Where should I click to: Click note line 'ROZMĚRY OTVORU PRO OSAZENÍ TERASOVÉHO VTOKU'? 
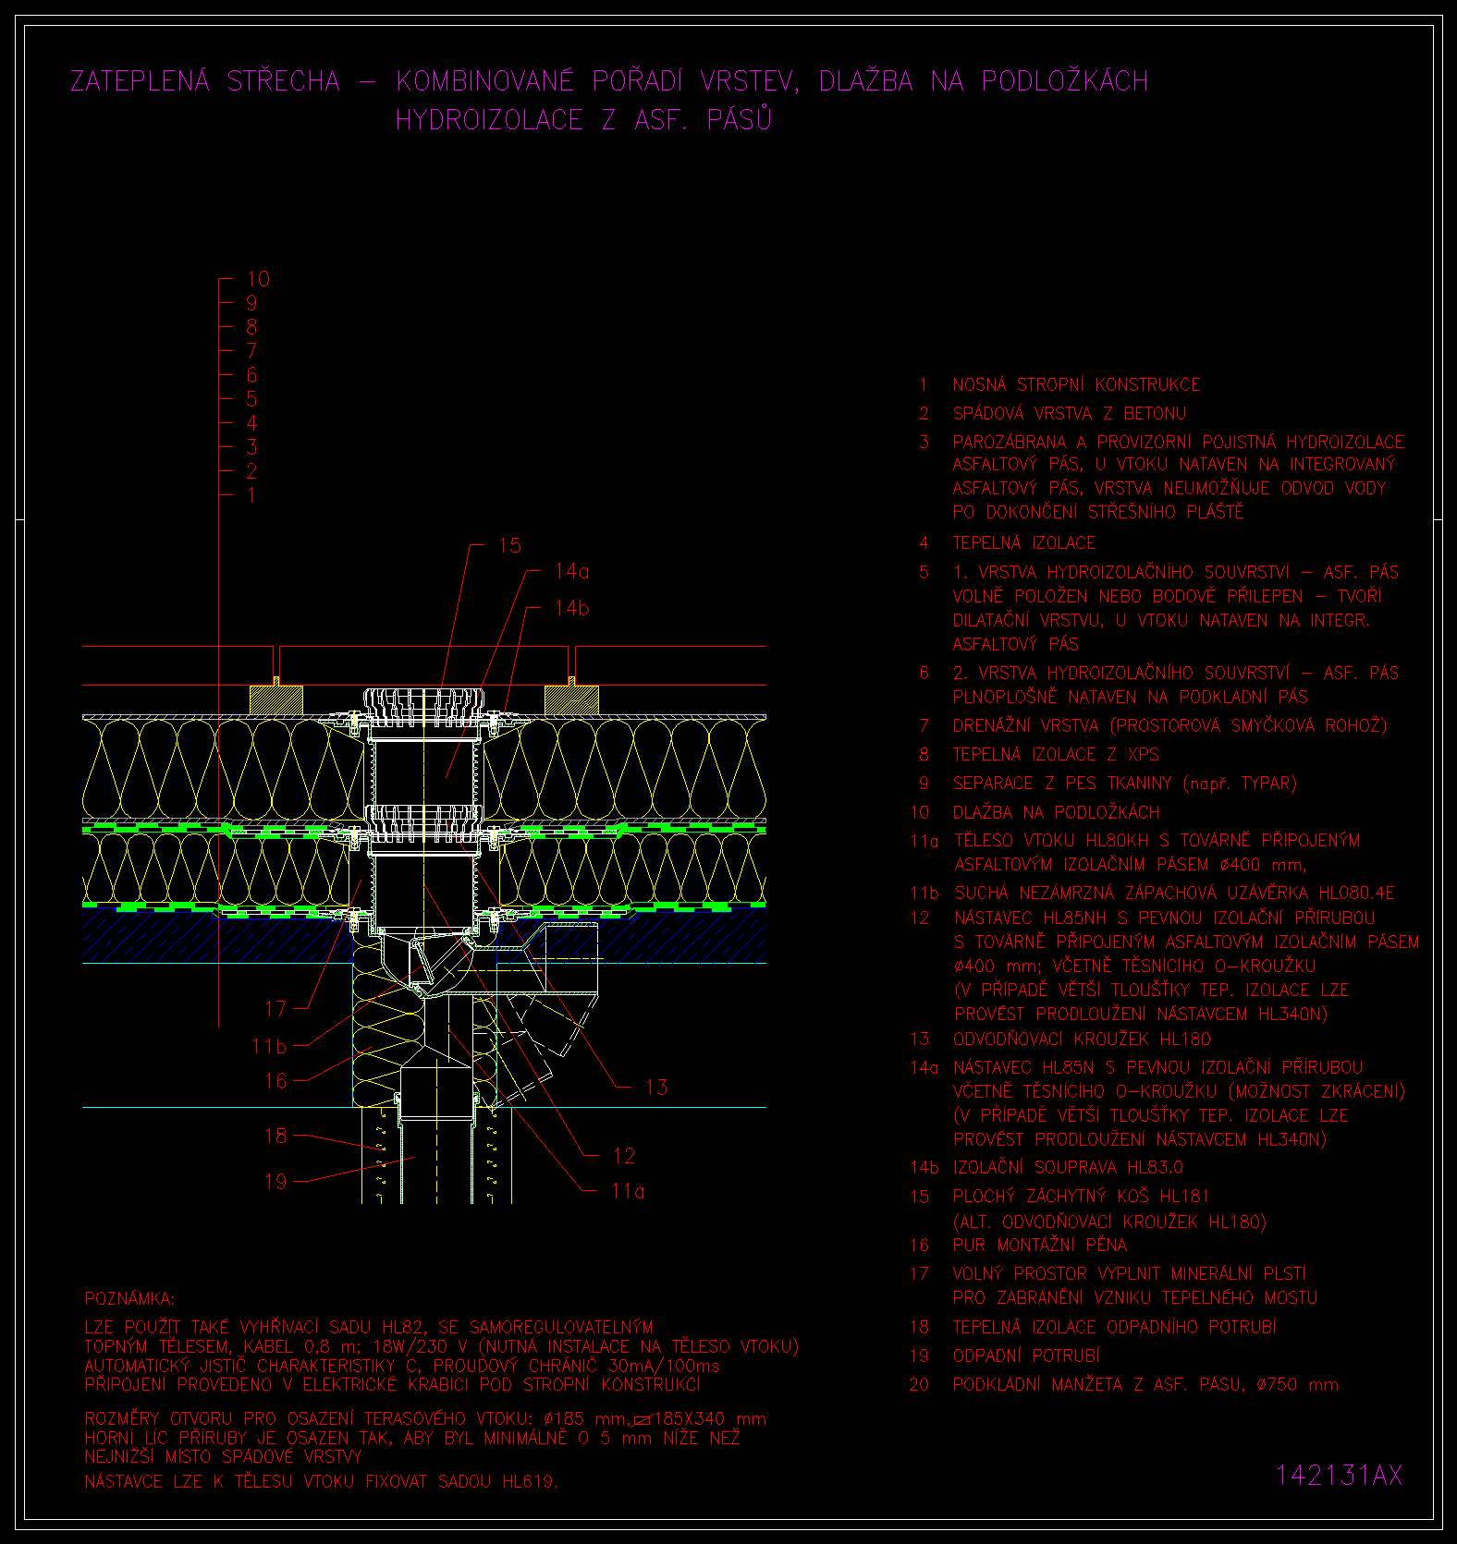[x=308, y=1418]
